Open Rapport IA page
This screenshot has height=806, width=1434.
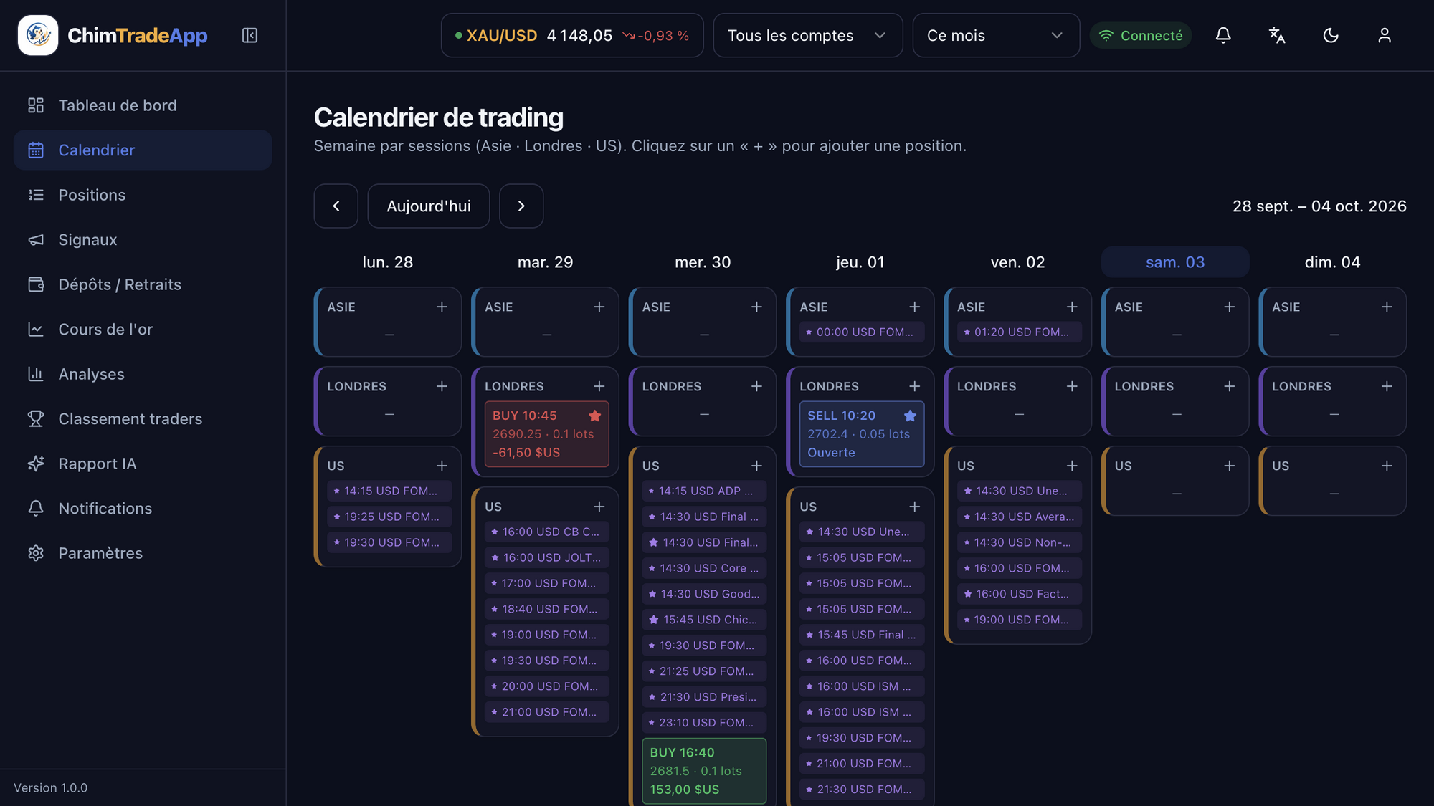point(143,464)
